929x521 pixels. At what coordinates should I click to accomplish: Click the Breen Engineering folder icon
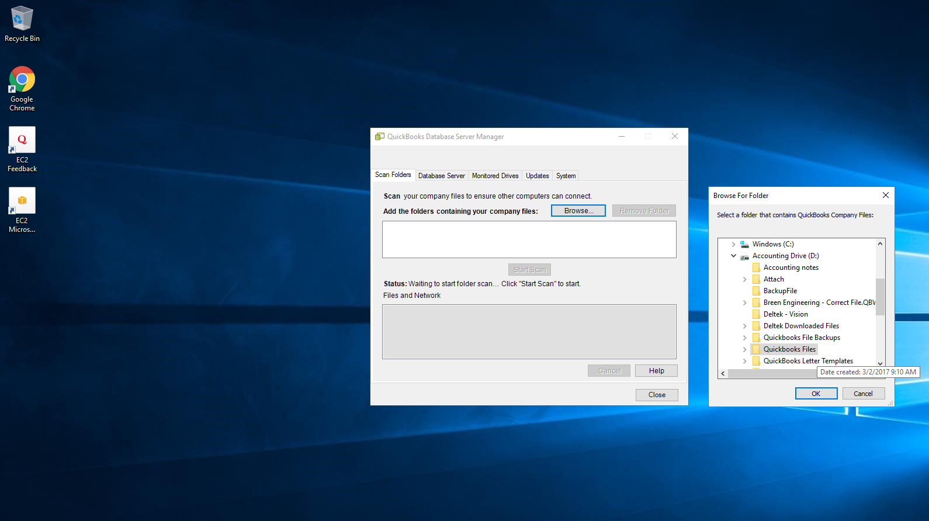click(756, 303)
